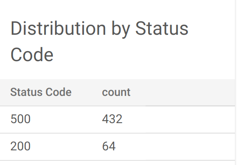Click the word "Status" in the panel title
Viewport: 242px width, 165px height.
point(162,28)
